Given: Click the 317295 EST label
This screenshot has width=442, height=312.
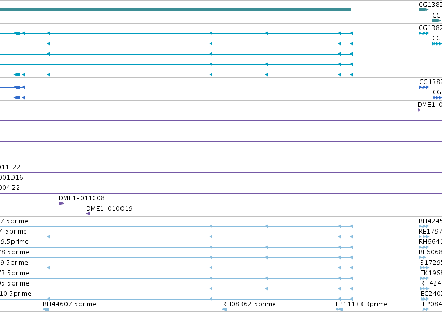Looking at the screenshot, I should pos(431,263).
